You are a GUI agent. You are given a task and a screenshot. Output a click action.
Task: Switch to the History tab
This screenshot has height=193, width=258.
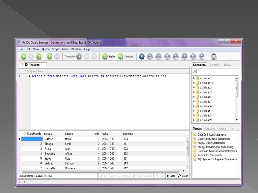228,65
